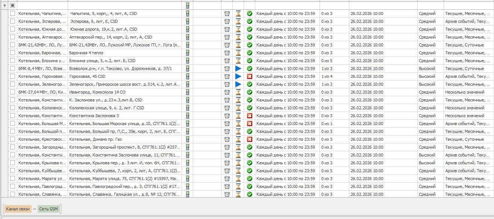The height and width of the screenshot is (219, 494).
Task: Click the hourglass icon in Эсперова row
Action: [238, 21]
